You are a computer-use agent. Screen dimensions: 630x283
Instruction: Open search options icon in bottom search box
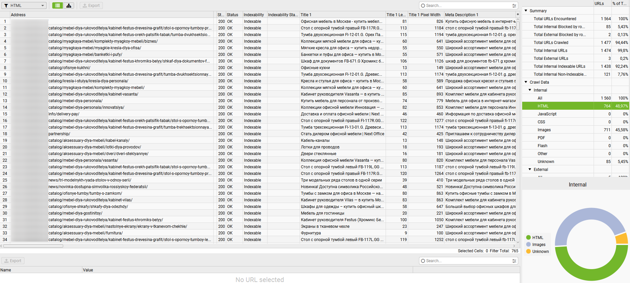514,261
